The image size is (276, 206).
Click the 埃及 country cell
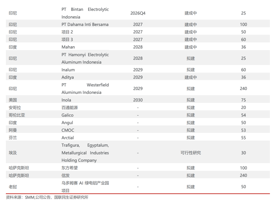tap(13, 153)
